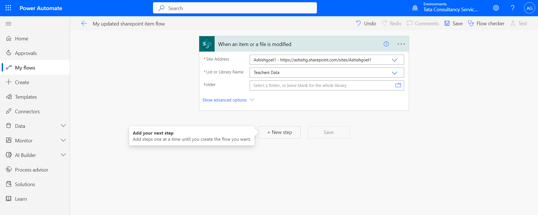
Task: Open the Templates page
Action: coord(26,97)
